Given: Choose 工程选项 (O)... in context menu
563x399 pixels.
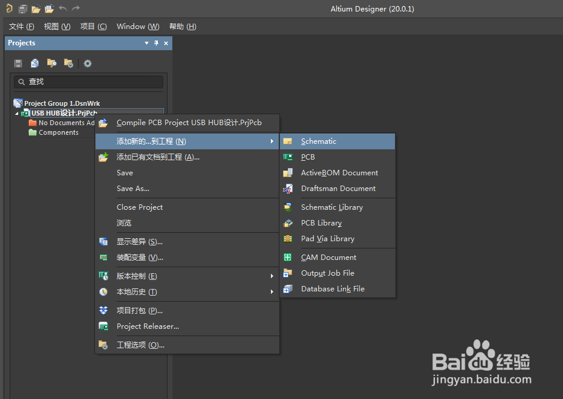Looking at the screenshot, I should point(187,345).
